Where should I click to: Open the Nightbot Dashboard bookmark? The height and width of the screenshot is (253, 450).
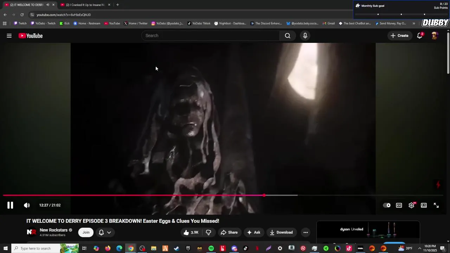pyautogui.click(x=230, y=24)
